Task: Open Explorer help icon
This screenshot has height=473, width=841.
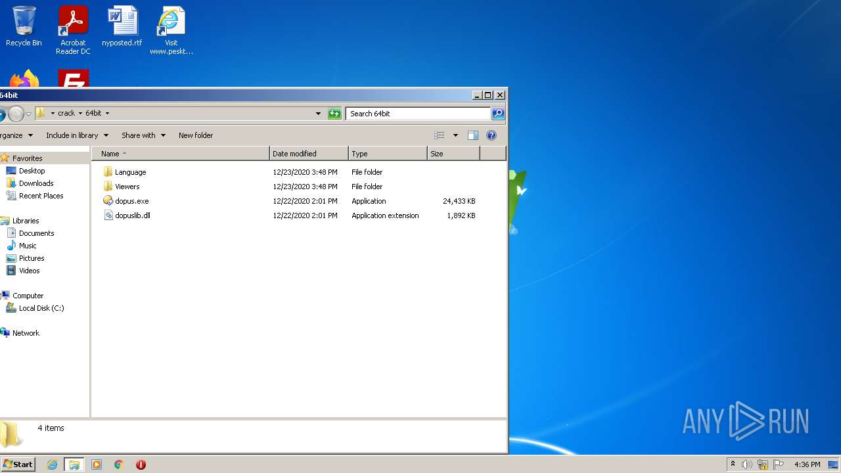Action: pyautogui.click(x=491, y=135)
